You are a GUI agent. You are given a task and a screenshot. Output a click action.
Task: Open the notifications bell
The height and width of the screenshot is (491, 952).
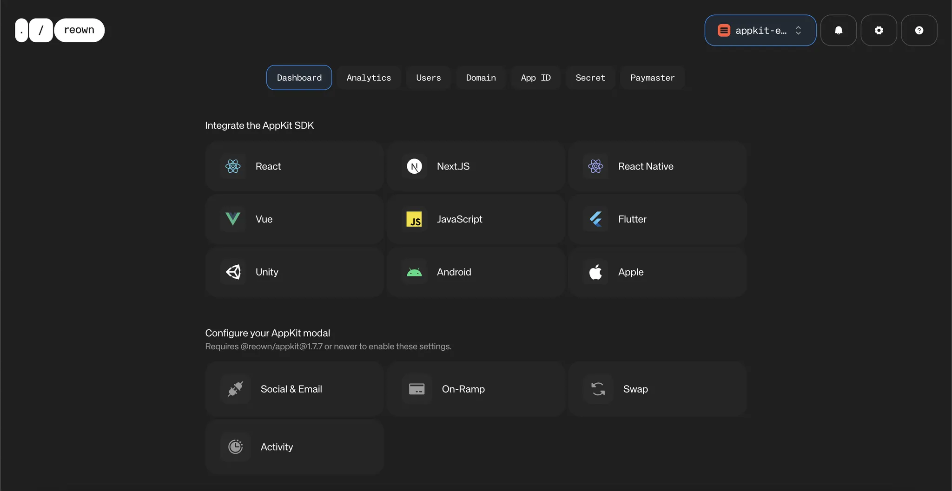839,30
